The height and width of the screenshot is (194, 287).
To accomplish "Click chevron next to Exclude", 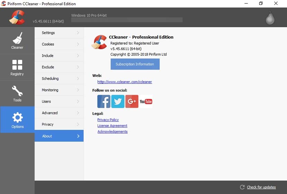I will click(78, 67).
